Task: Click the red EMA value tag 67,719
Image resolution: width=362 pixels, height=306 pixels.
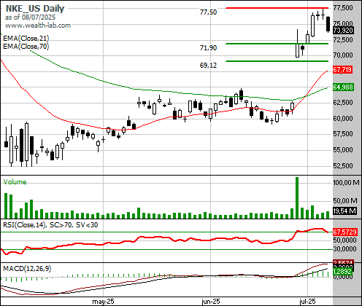Action: pos(342,70)
